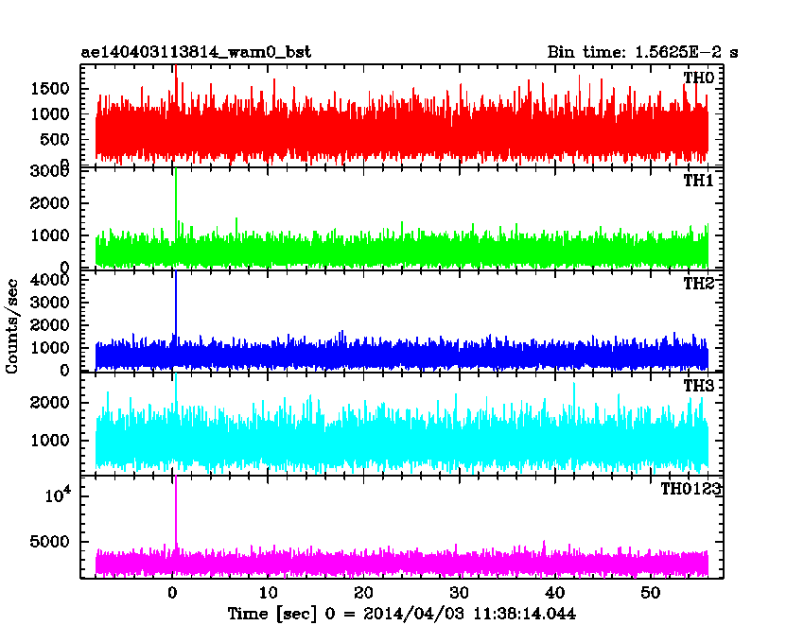Click the 10^4 y-tick in the TH0123 panel
804x643 pixels.
point(58,495)
